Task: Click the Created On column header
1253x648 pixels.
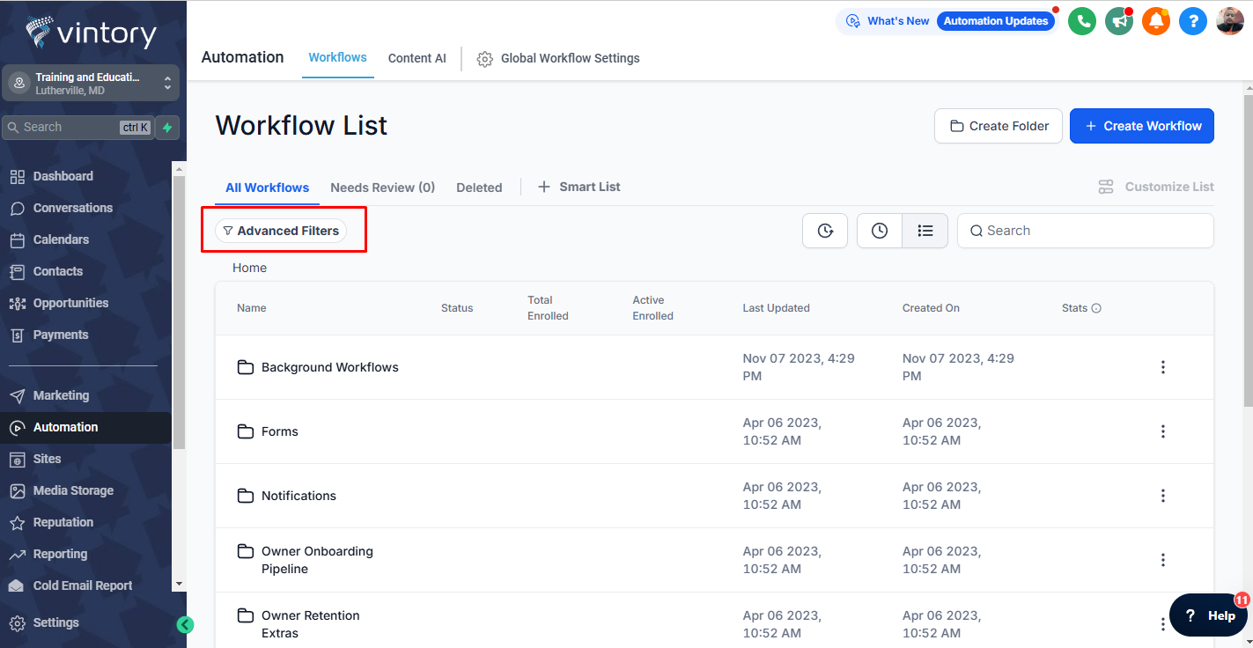Action: point(931,308)
